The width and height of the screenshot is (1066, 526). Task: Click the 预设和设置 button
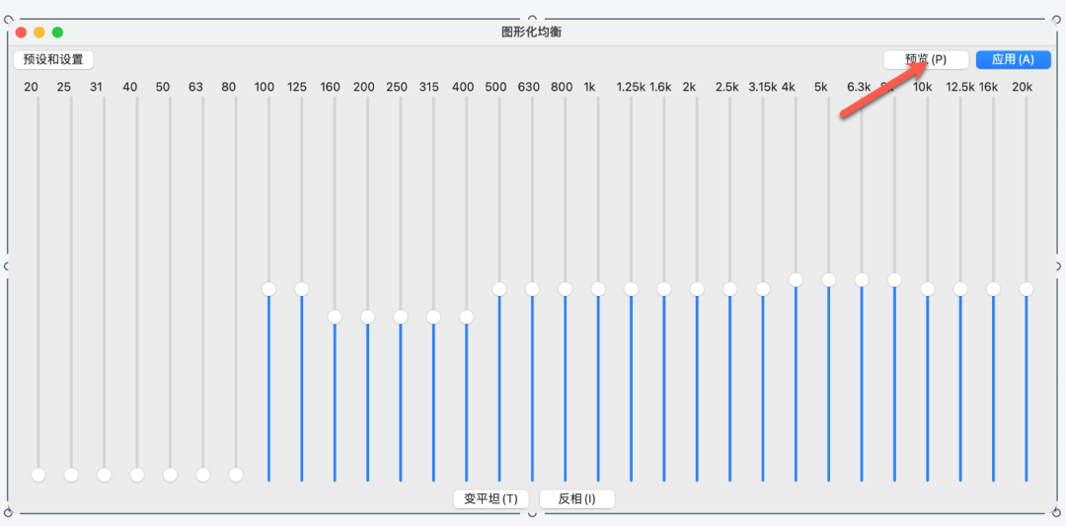coord(53,60)
